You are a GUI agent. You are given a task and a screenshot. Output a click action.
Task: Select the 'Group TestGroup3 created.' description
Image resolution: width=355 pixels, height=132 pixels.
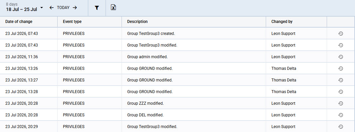point(151,34)
